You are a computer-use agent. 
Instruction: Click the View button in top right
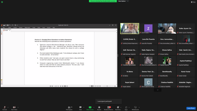193,2
